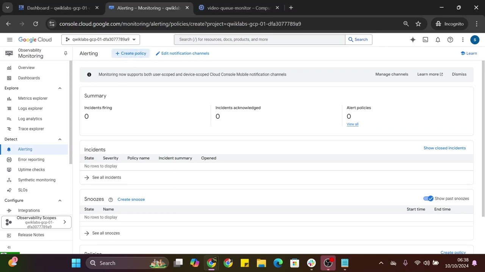Click the account avatar S
The image size is (485, 272).
[475, 40]
